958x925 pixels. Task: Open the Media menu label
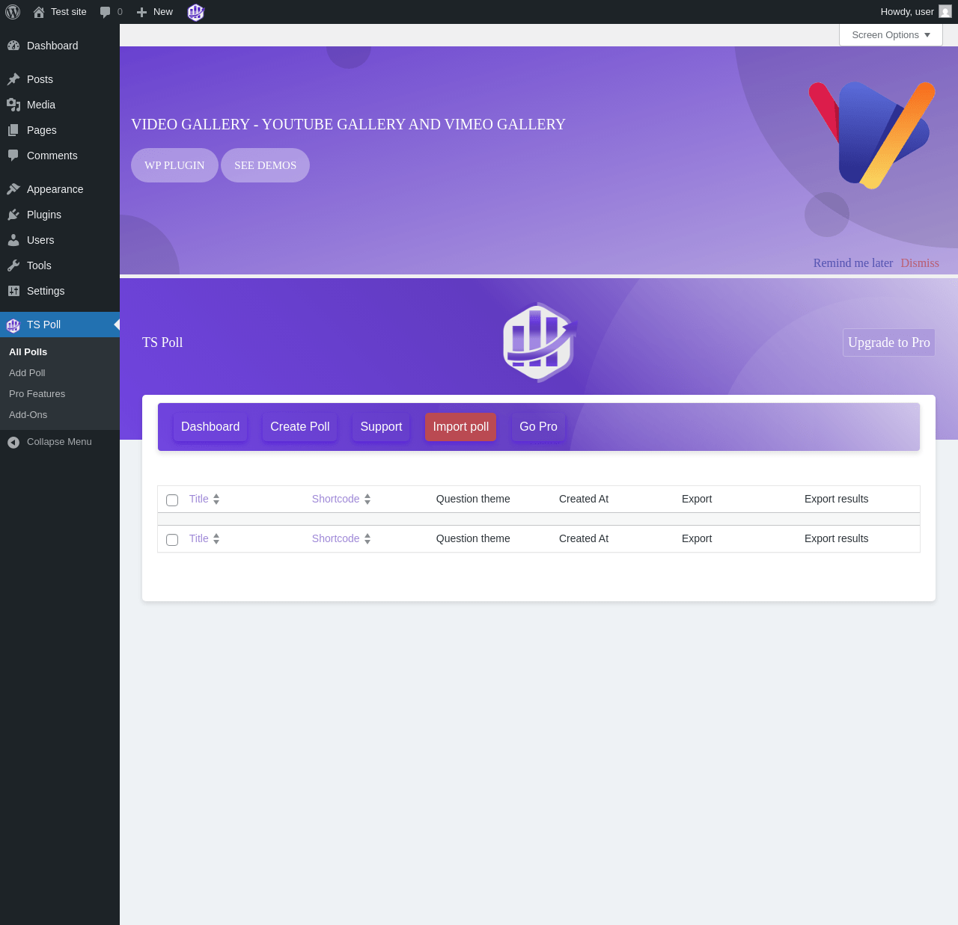tap(41, 105)
